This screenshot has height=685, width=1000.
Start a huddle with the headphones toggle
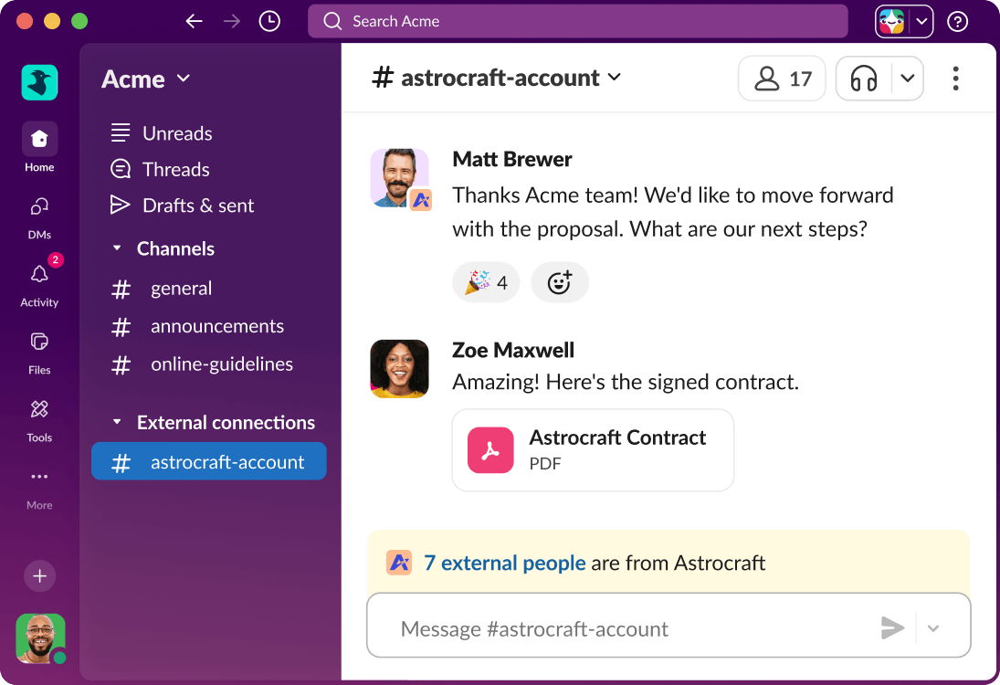click(x=862, y=79)
